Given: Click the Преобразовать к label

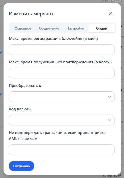Looking at the screenshot, I should (x=25, y=86).
